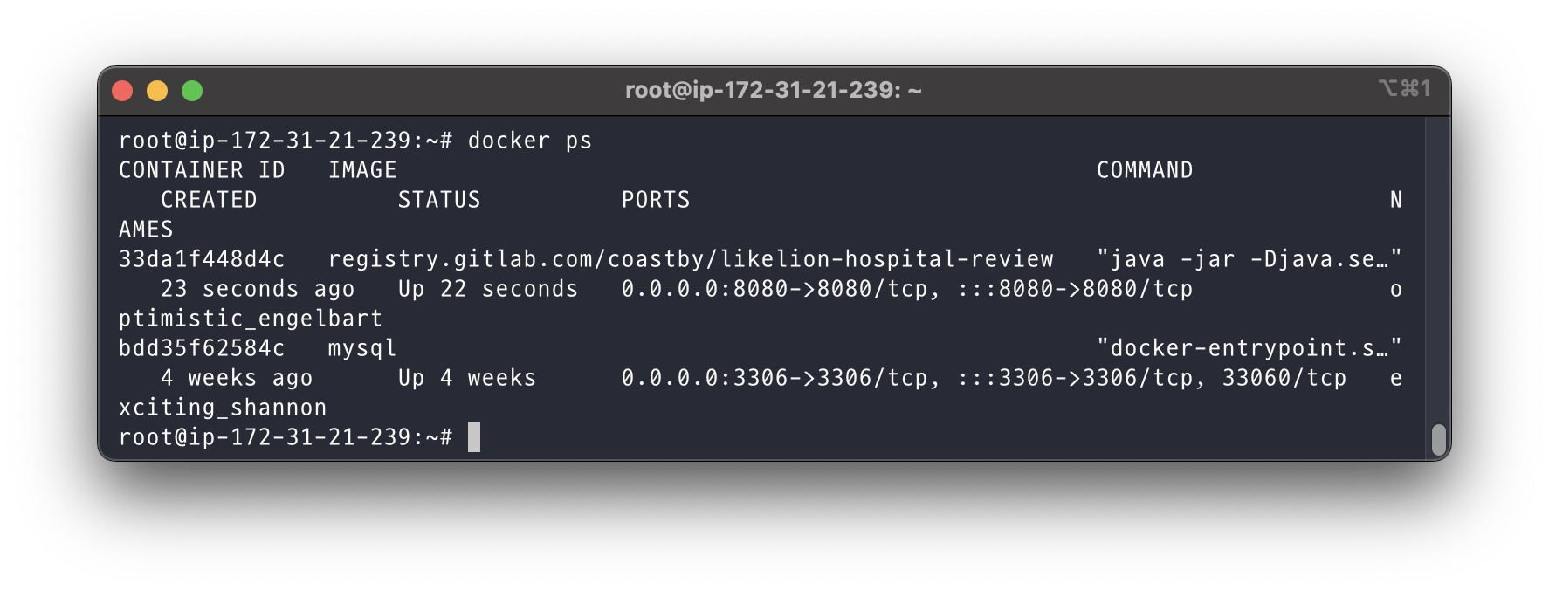Viewport: 1549px width, 590px height.
Task: Click the STATUS column header
Action: pos(439,200)
